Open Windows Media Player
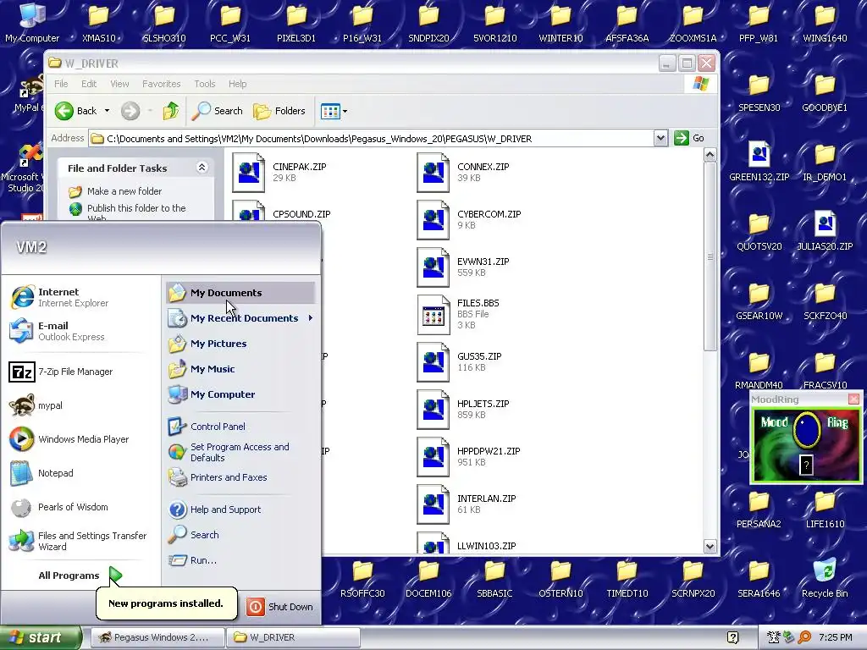867x650 pixels. 69,439
